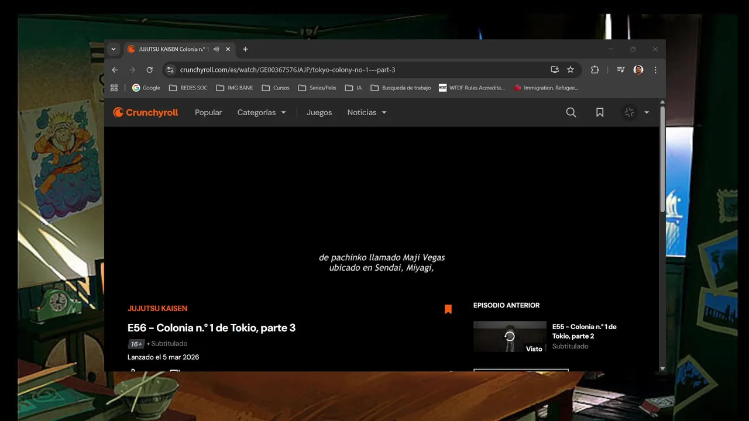Mute the tab using the speaker icon

point(217,49)
